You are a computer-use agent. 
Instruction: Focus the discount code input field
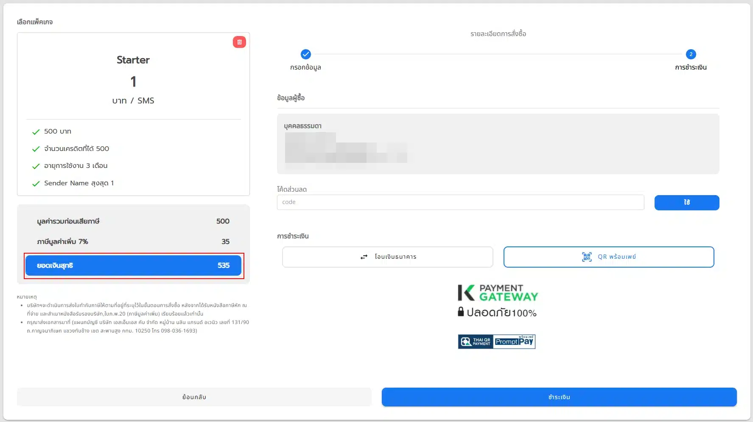pyautogui.click(x=460, y=202)
